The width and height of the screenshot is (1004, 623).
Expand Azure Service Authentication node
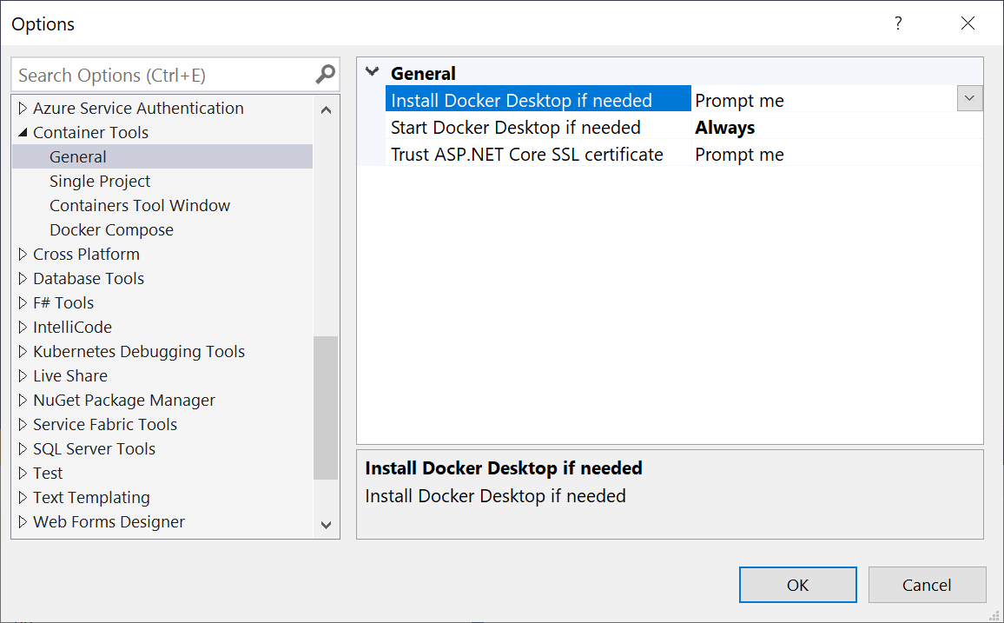pos(23,108)
